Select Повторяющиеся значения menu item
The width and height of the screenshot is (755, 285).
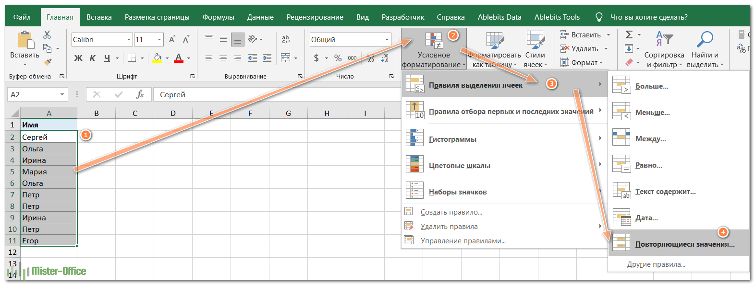pos(684,244)
